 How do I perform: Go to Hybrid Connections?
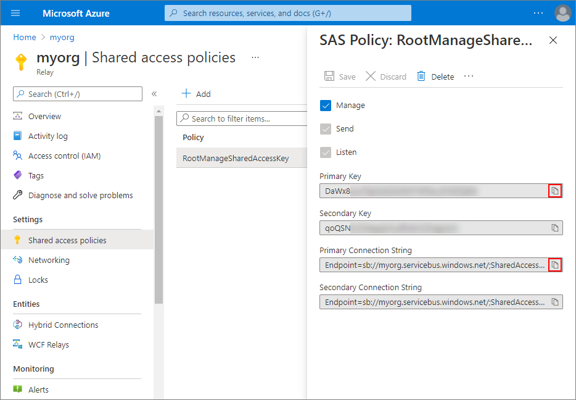(63, 325)
